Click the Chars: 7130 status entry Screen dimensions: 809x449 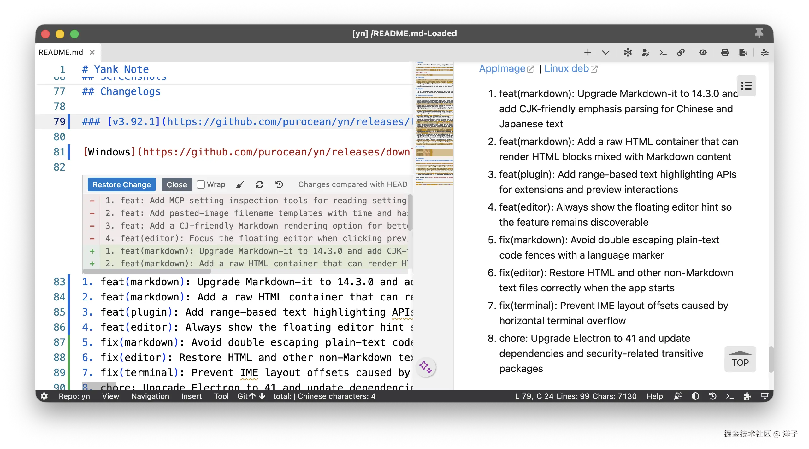click(x=615, y=396)
